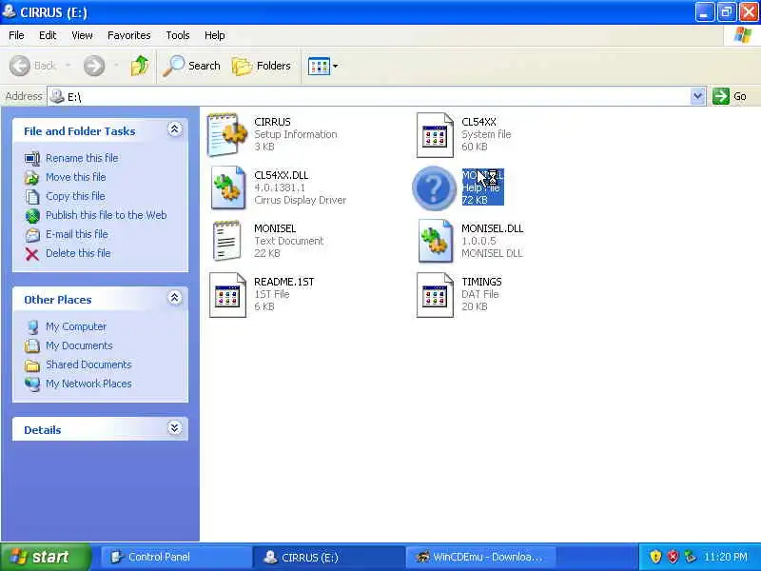Expand the Details panel

tap(175, 427)
